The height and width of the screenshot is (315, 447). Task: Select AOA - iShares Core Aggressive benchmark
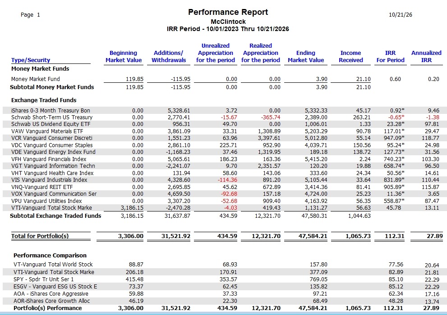tap(224, 294)
